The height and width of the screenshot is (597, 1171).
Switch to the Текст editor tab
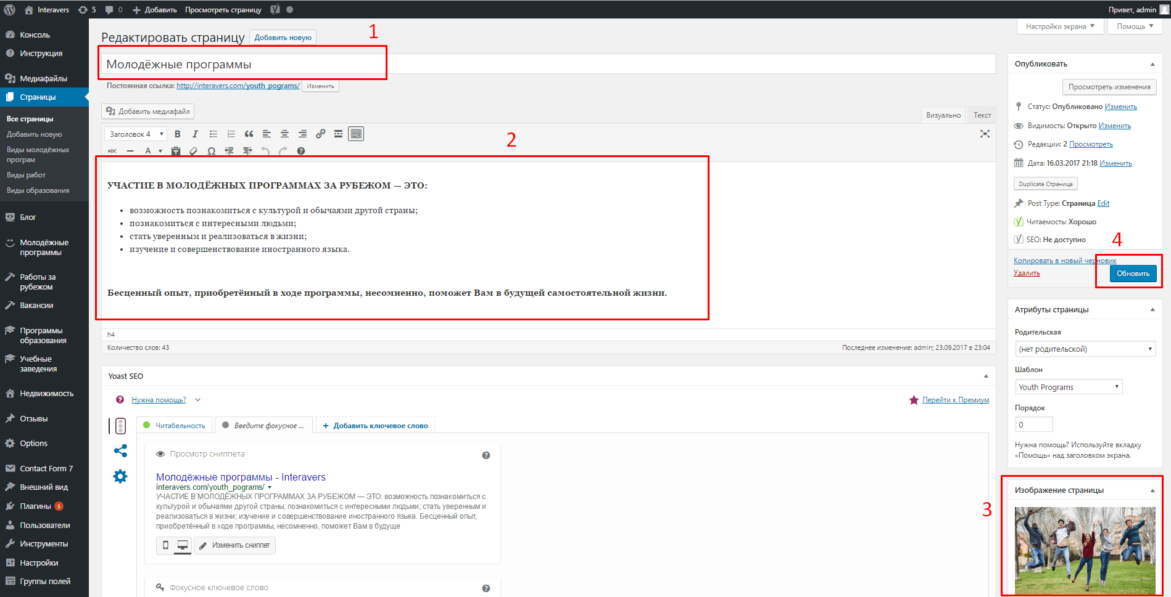982,115
